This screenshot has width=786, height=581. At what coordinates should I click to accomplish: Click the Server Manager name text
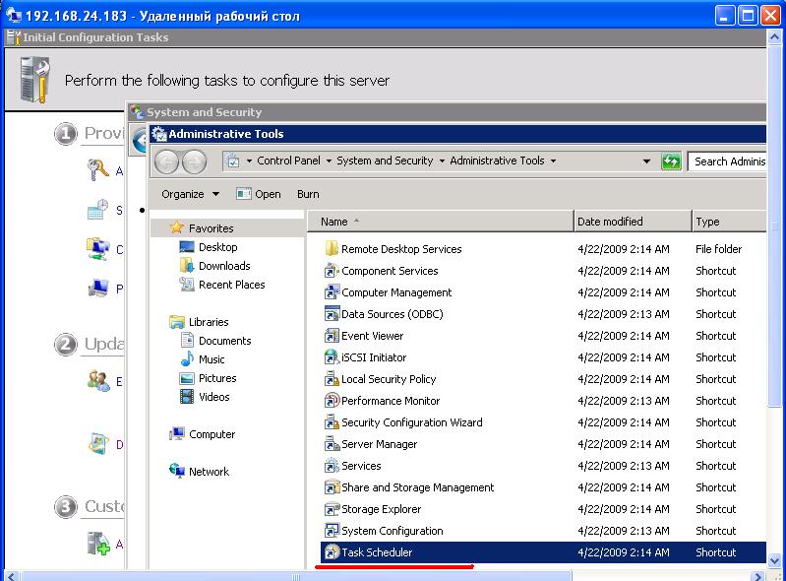point(380,444)
